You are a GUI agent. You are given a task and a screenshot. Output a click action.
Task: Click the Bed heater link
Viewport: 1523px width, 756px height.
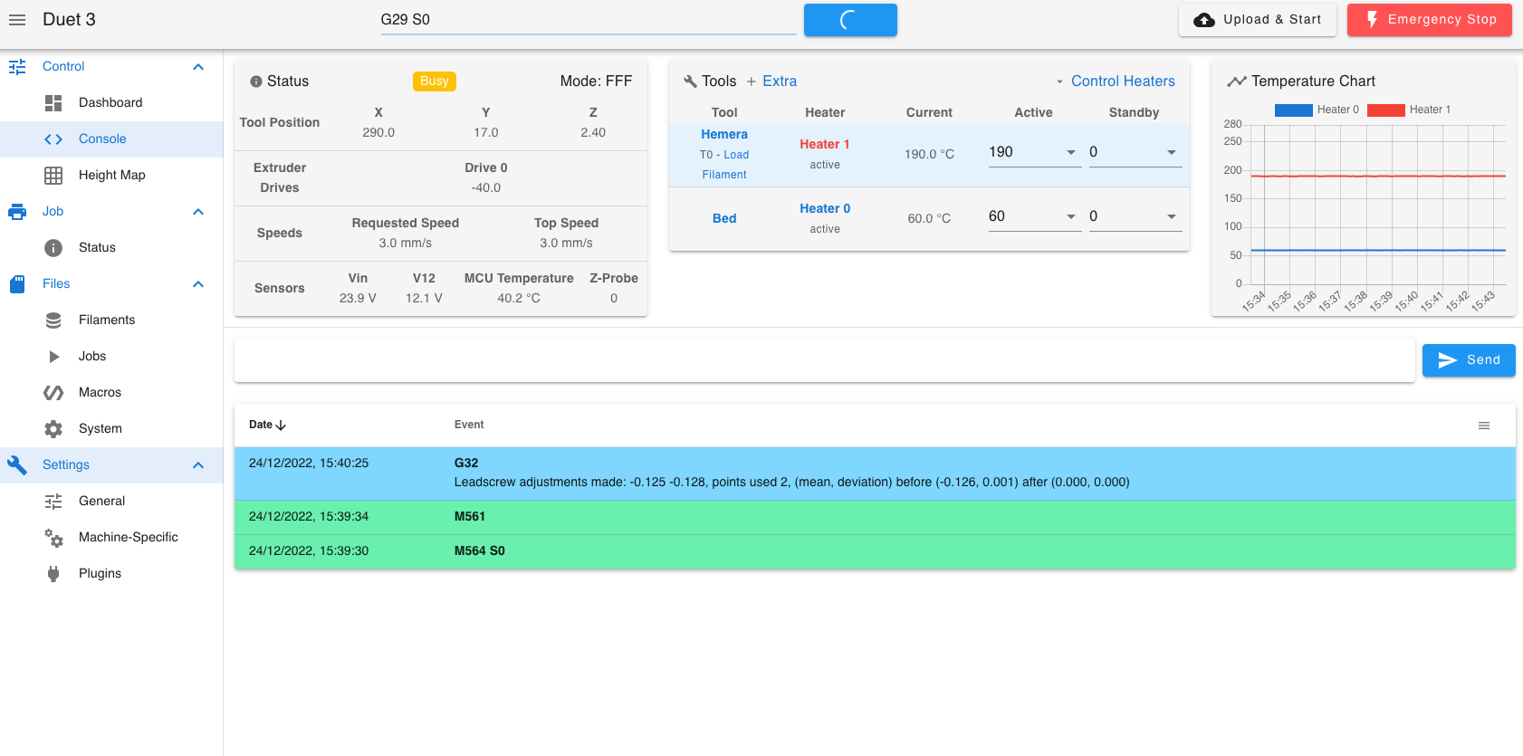724,219
